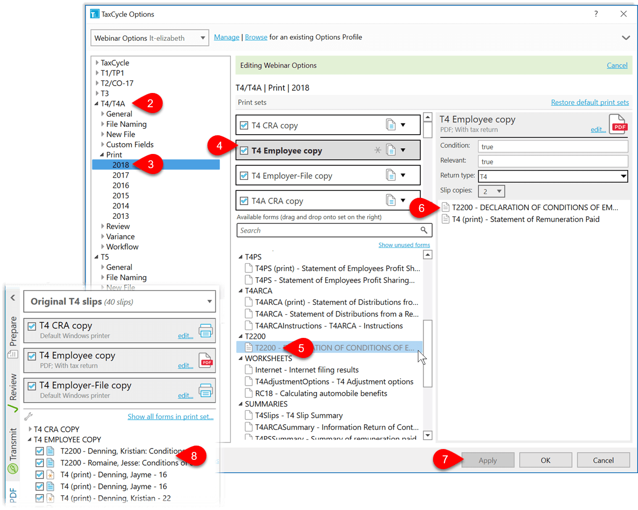Select the Variance tree item
The image size is (638, 510).
pyautogui.click(x=120, y=237)
